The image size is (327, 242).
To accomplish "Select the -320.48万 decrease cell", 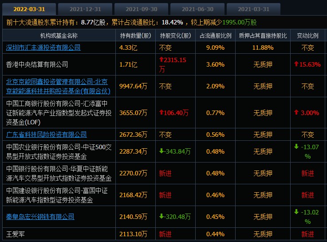I will [175, 217].
